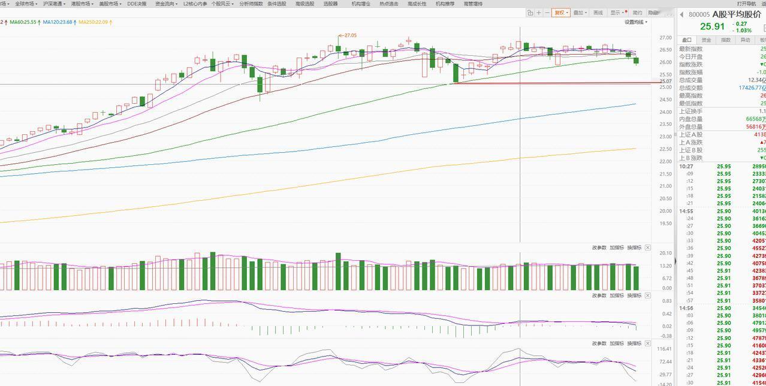Select 高管增持 menu item

point(473,4)
